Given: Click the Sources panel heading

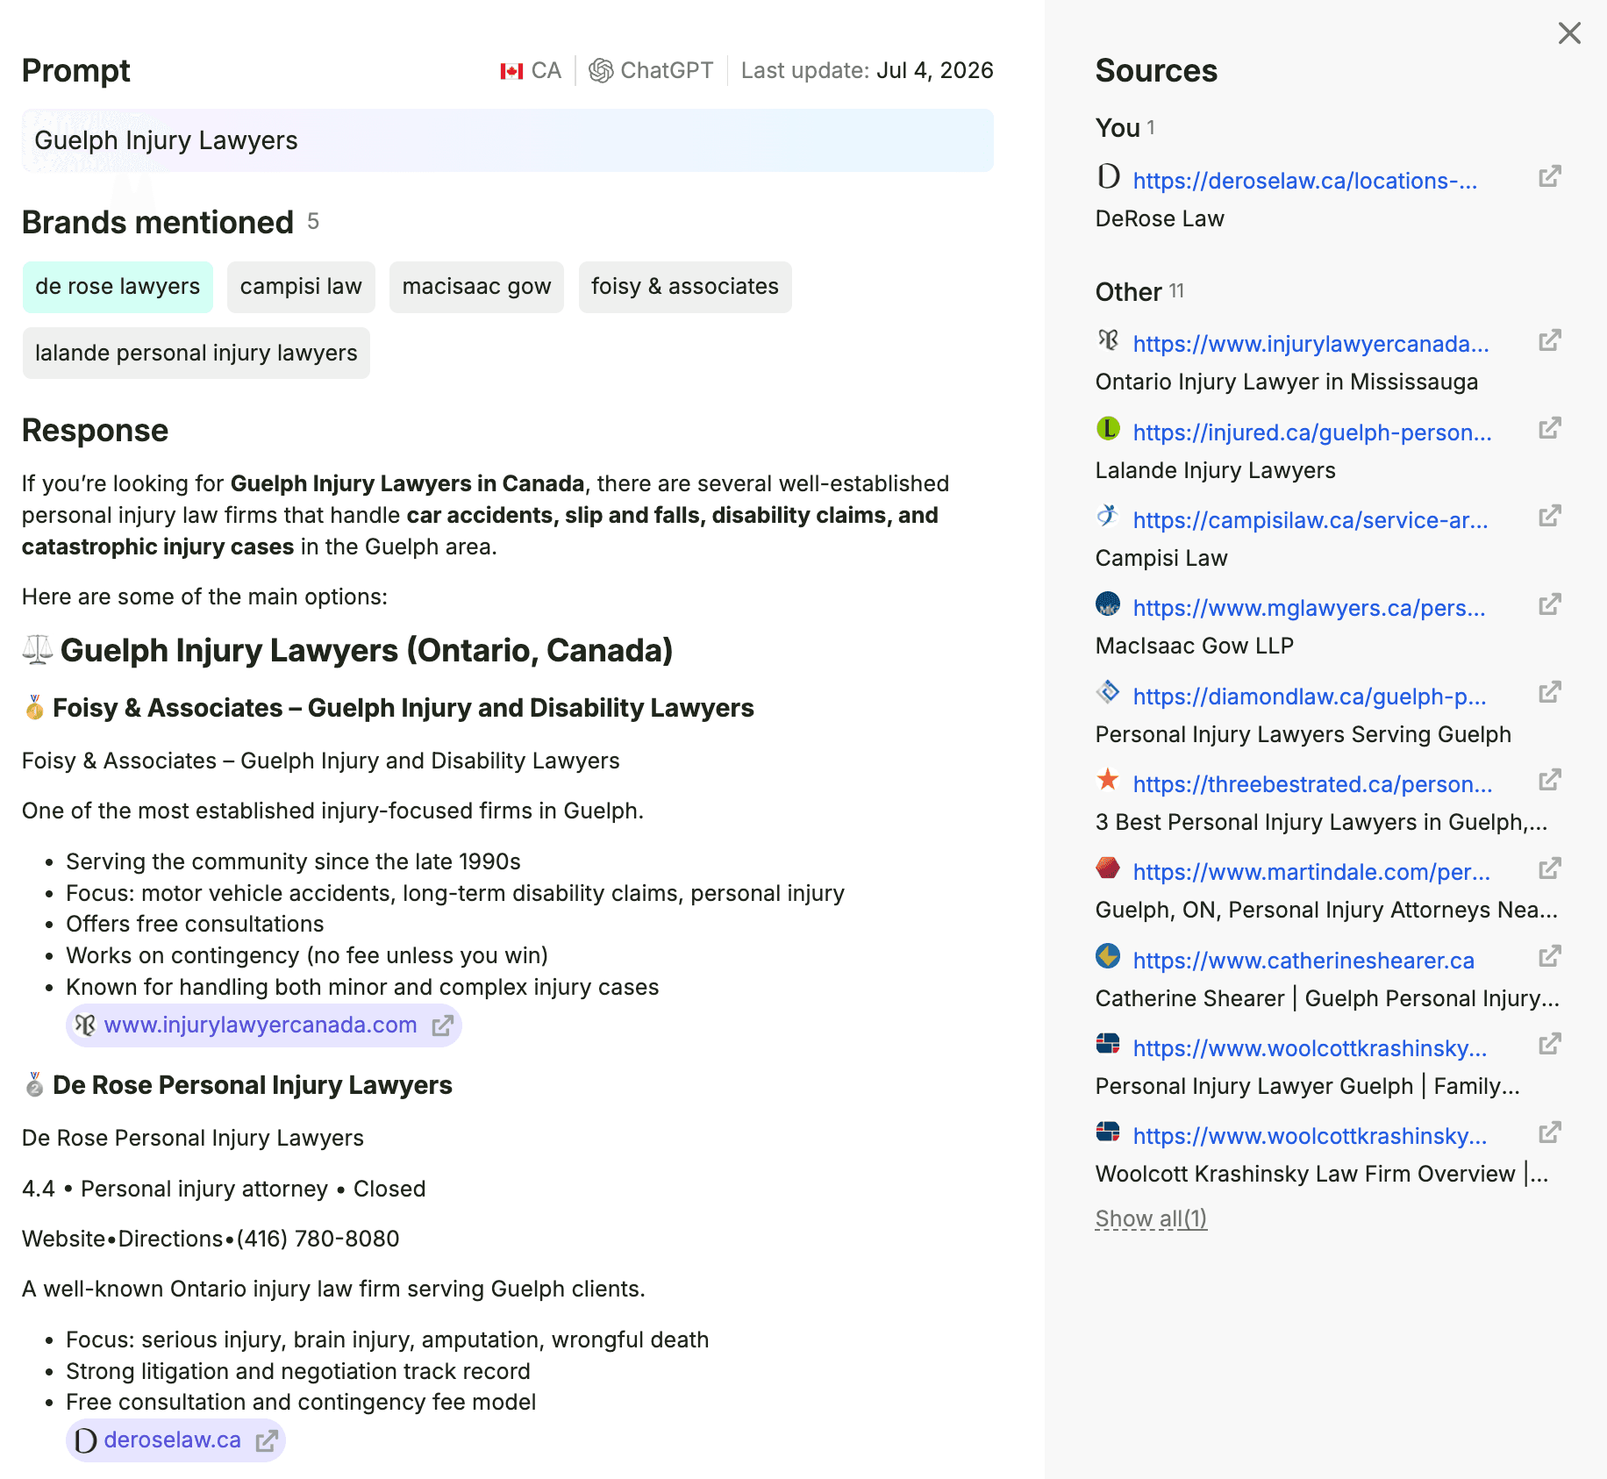Looking at the screenshot, I should (1156, 70).
